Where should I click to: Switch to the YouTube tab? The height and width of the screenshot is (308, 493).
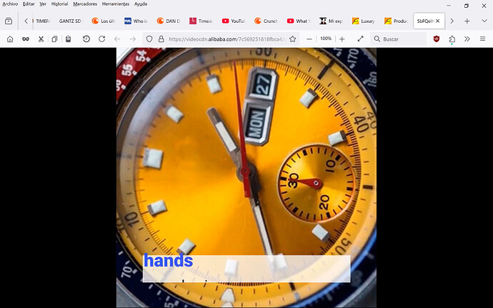coord(234,21)
